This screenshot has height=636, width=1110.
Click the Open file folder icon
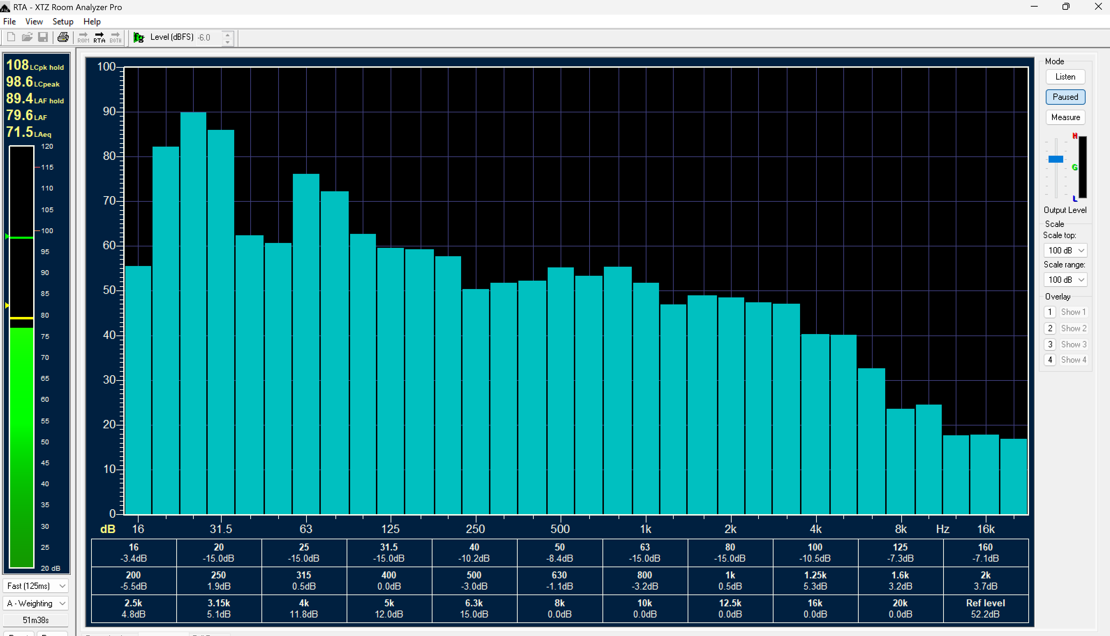coord(27,38)
